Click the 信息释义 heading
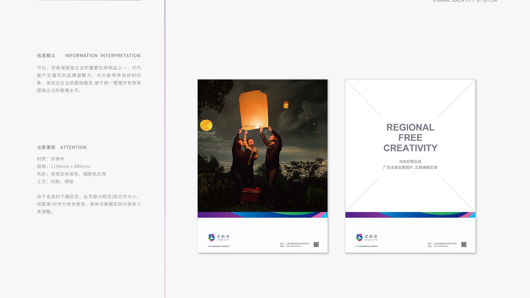Image resolution: width=530 pixels, height=298 pixels. point(46,55)
